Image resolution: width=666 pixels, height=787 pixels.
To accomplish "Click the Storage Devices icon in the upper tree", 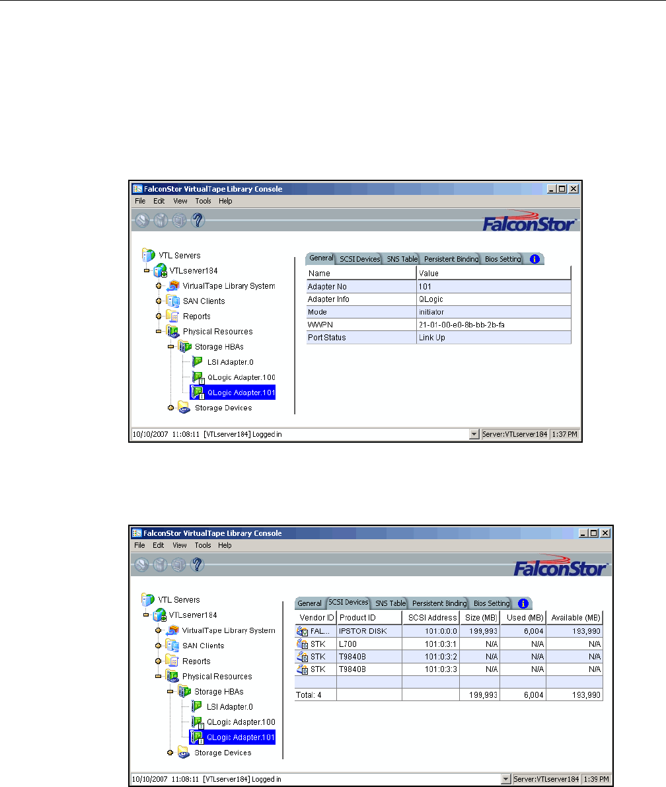I will 185,408.
